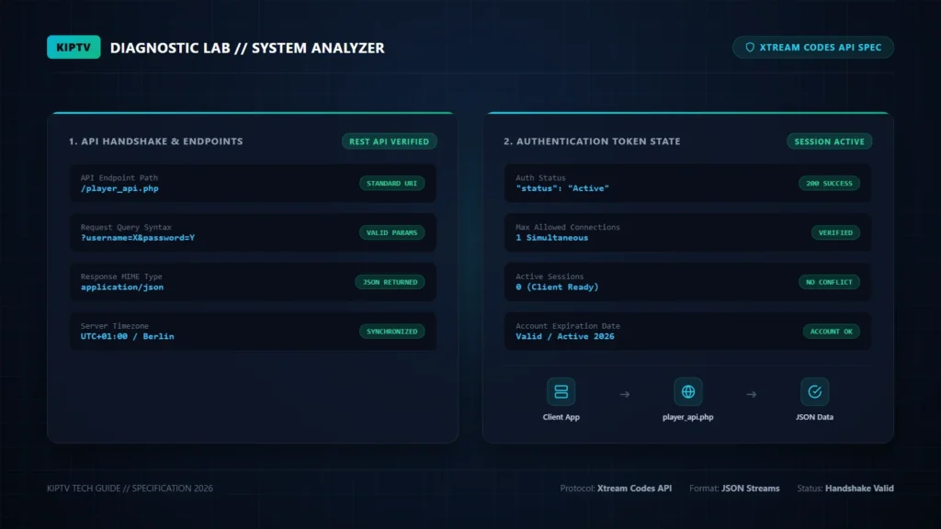Click the DIAGNOSTIC LAB // SYSTEM ANALYZER title

(247, 48)
